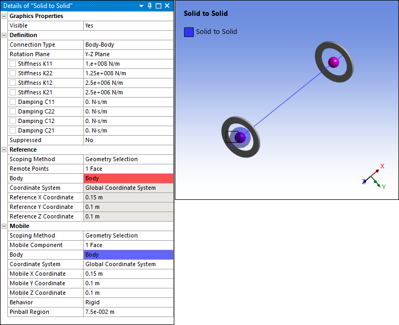Click the red Reference Body field
Viewport: 399px width, 325px height.
point(128,178)
